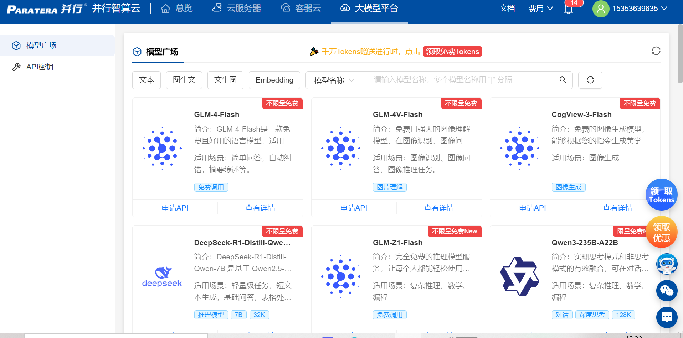Click the 推理模型 tag
The width and height of the screenshot is (683, 338).
pyautogui.click(x=211, y=315)
